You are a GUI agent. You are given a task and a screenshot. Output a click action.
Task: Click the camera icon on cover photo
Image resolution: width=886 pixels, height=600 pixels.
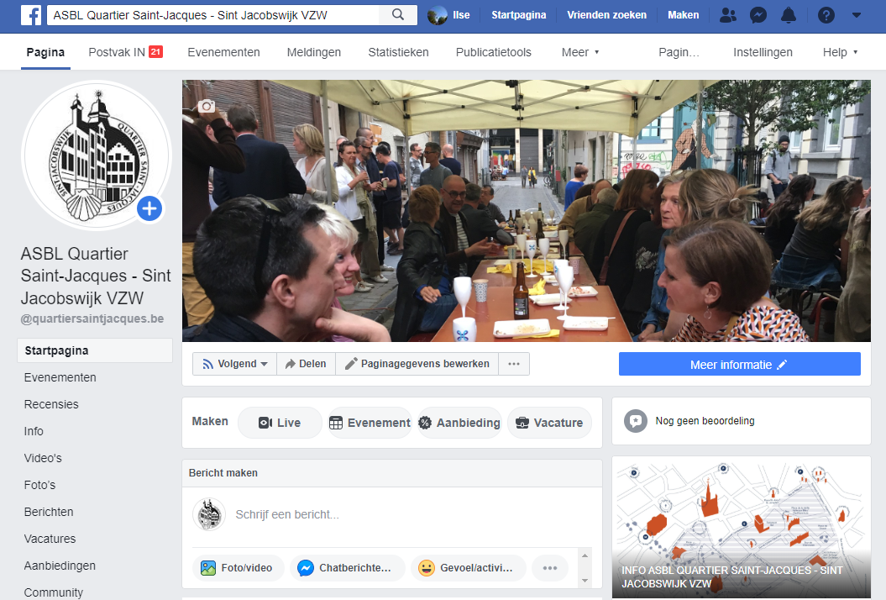pos(207,106)
